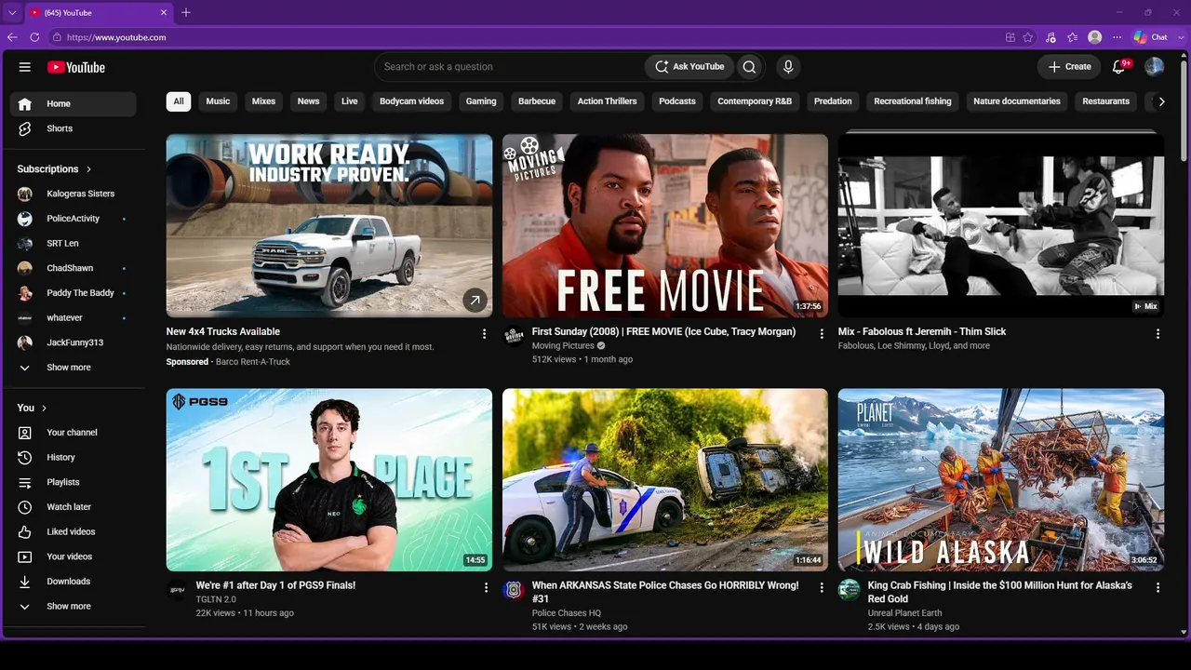Screen dimensions: 1191x670
Task: Click the browser back arrow
Action: point(12,37)
